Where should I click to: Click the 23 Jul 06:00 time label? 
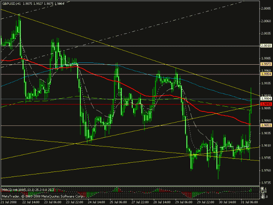pos(53,202)
